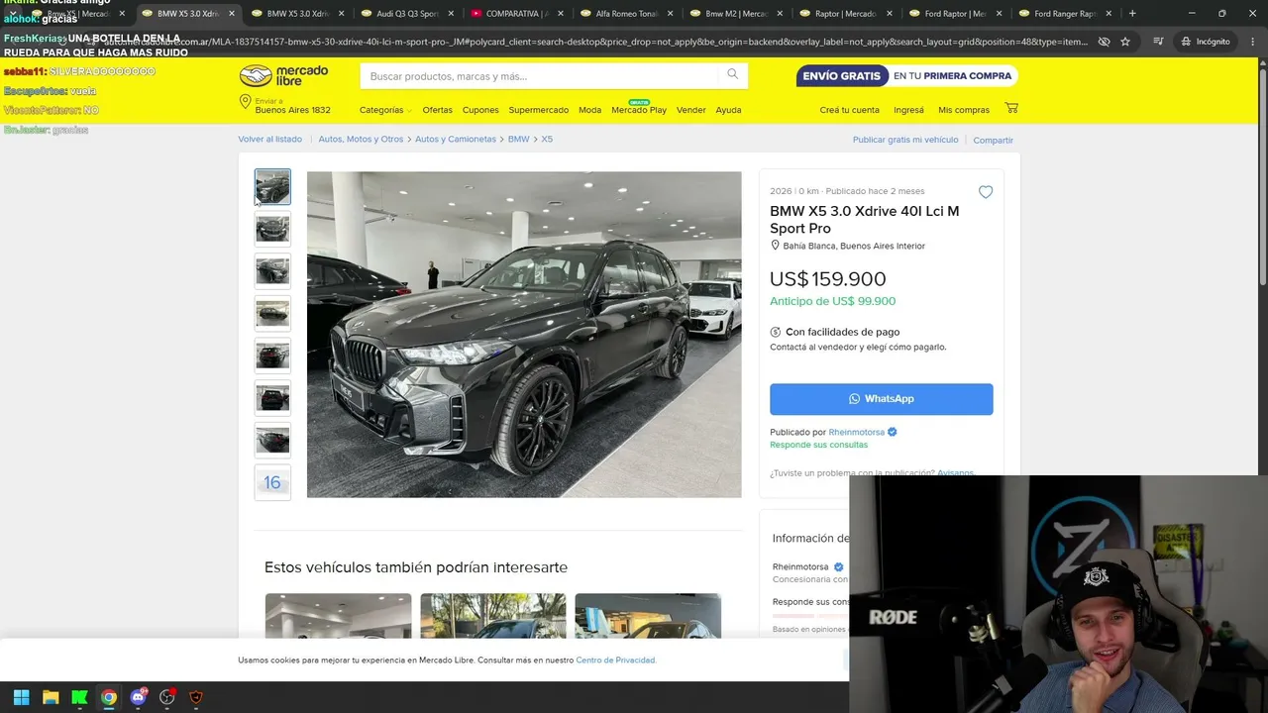Open OBS Studio from taskbar

(x=166, y=697)
